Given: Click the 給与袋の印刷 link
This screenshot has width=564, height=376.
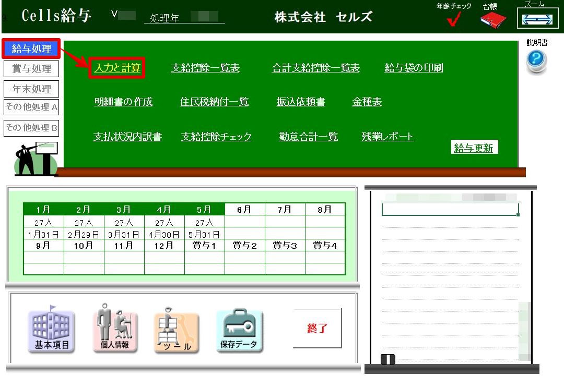Looking at the screenshot, I should click(414, 68).
